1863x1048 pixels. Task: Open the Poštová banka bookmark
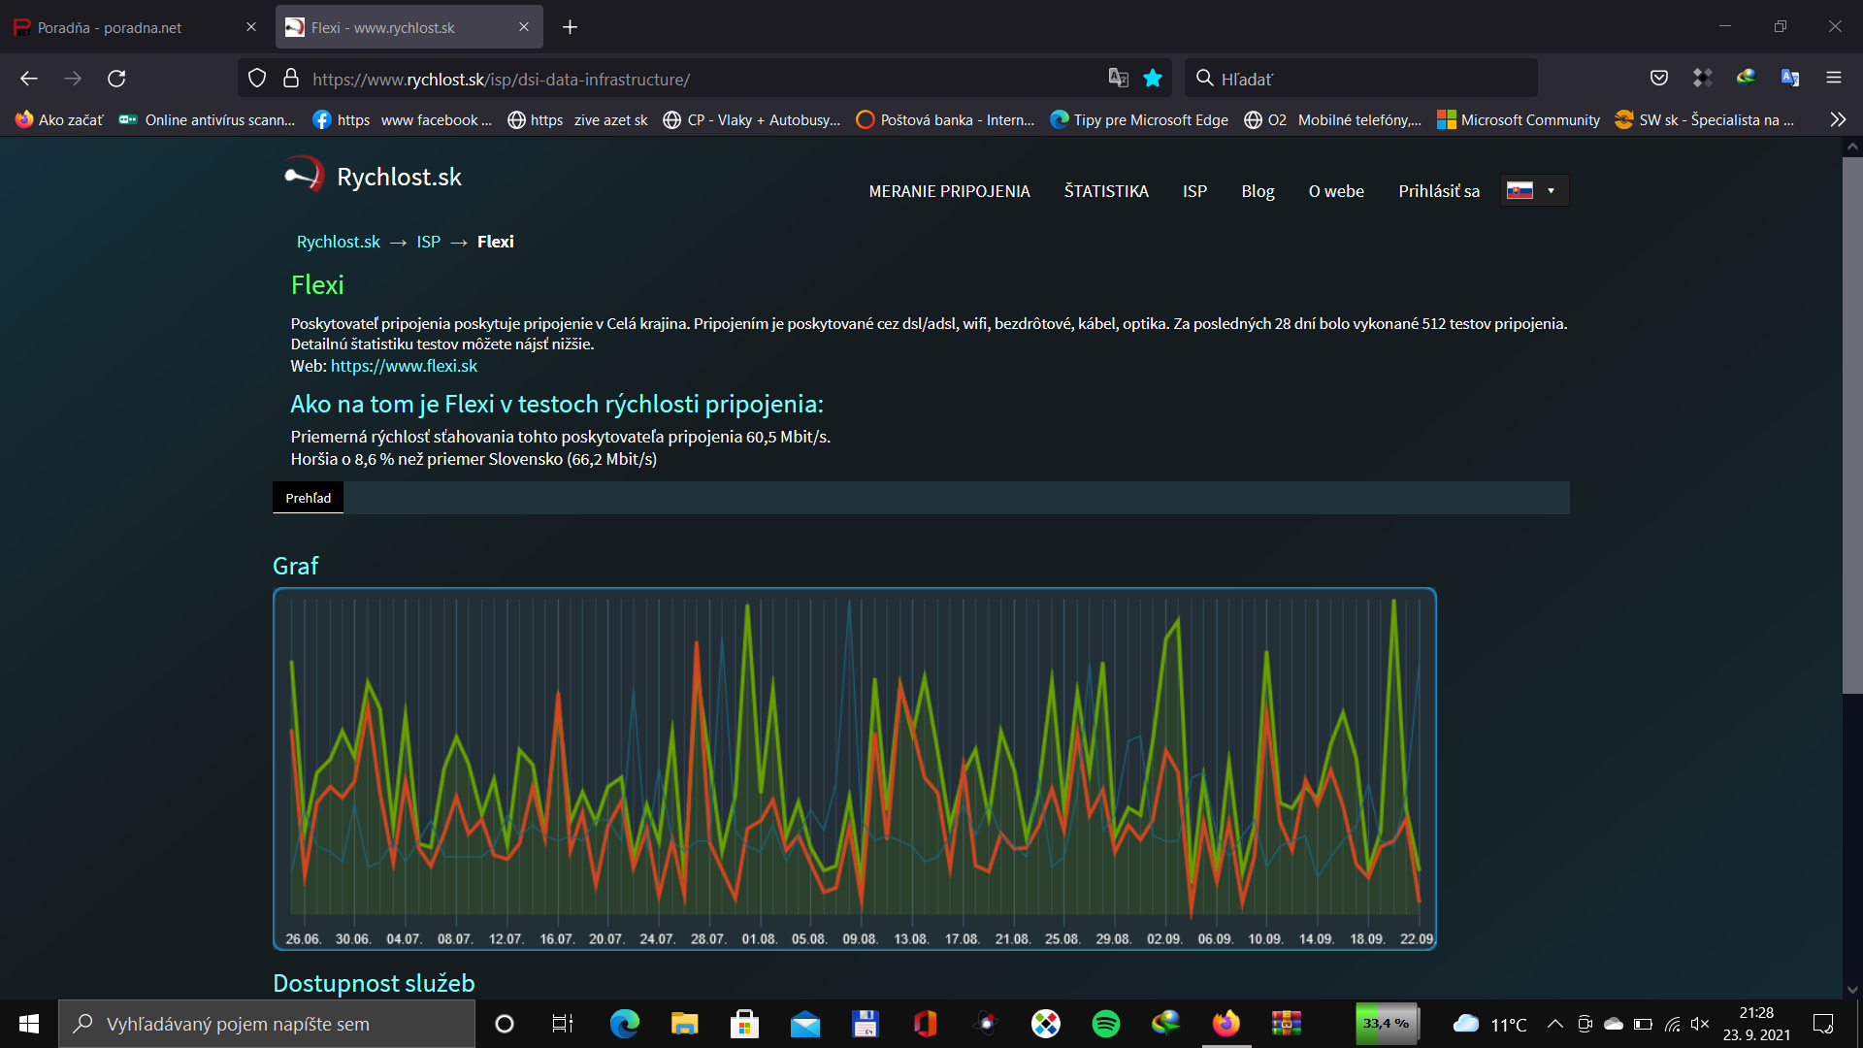click(x=945, y=119)
